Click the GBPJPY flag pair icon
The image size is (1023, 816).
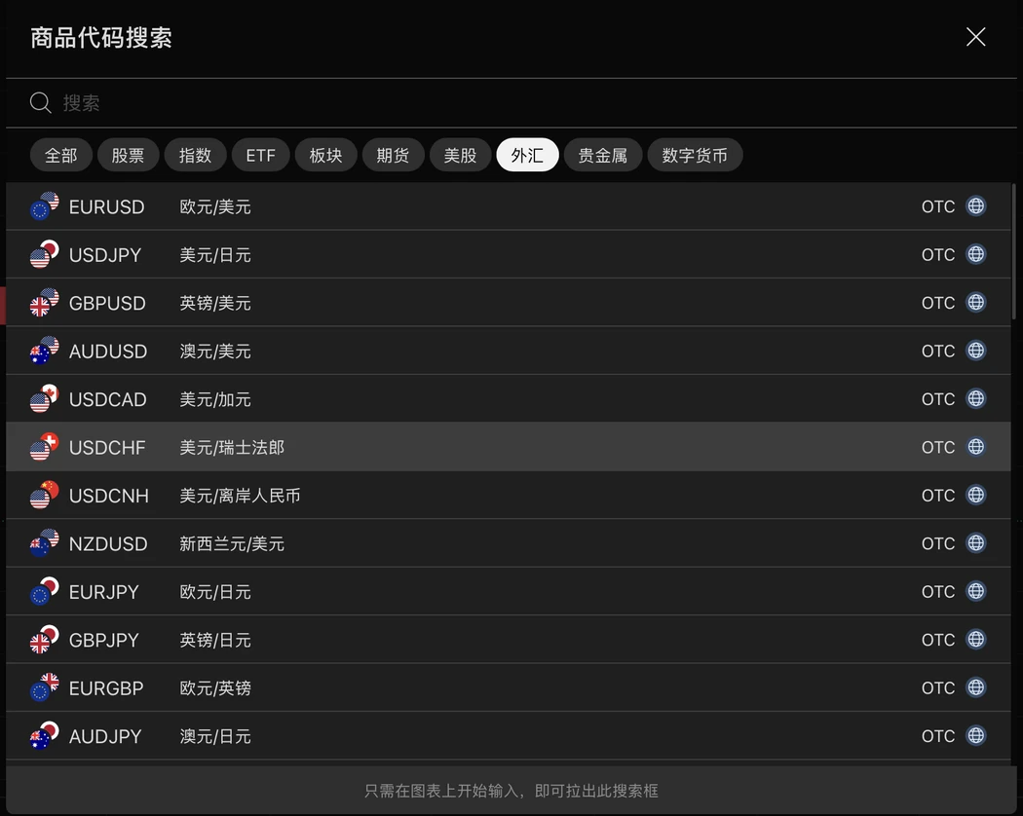pyautogui.click(x=45, y=640)
